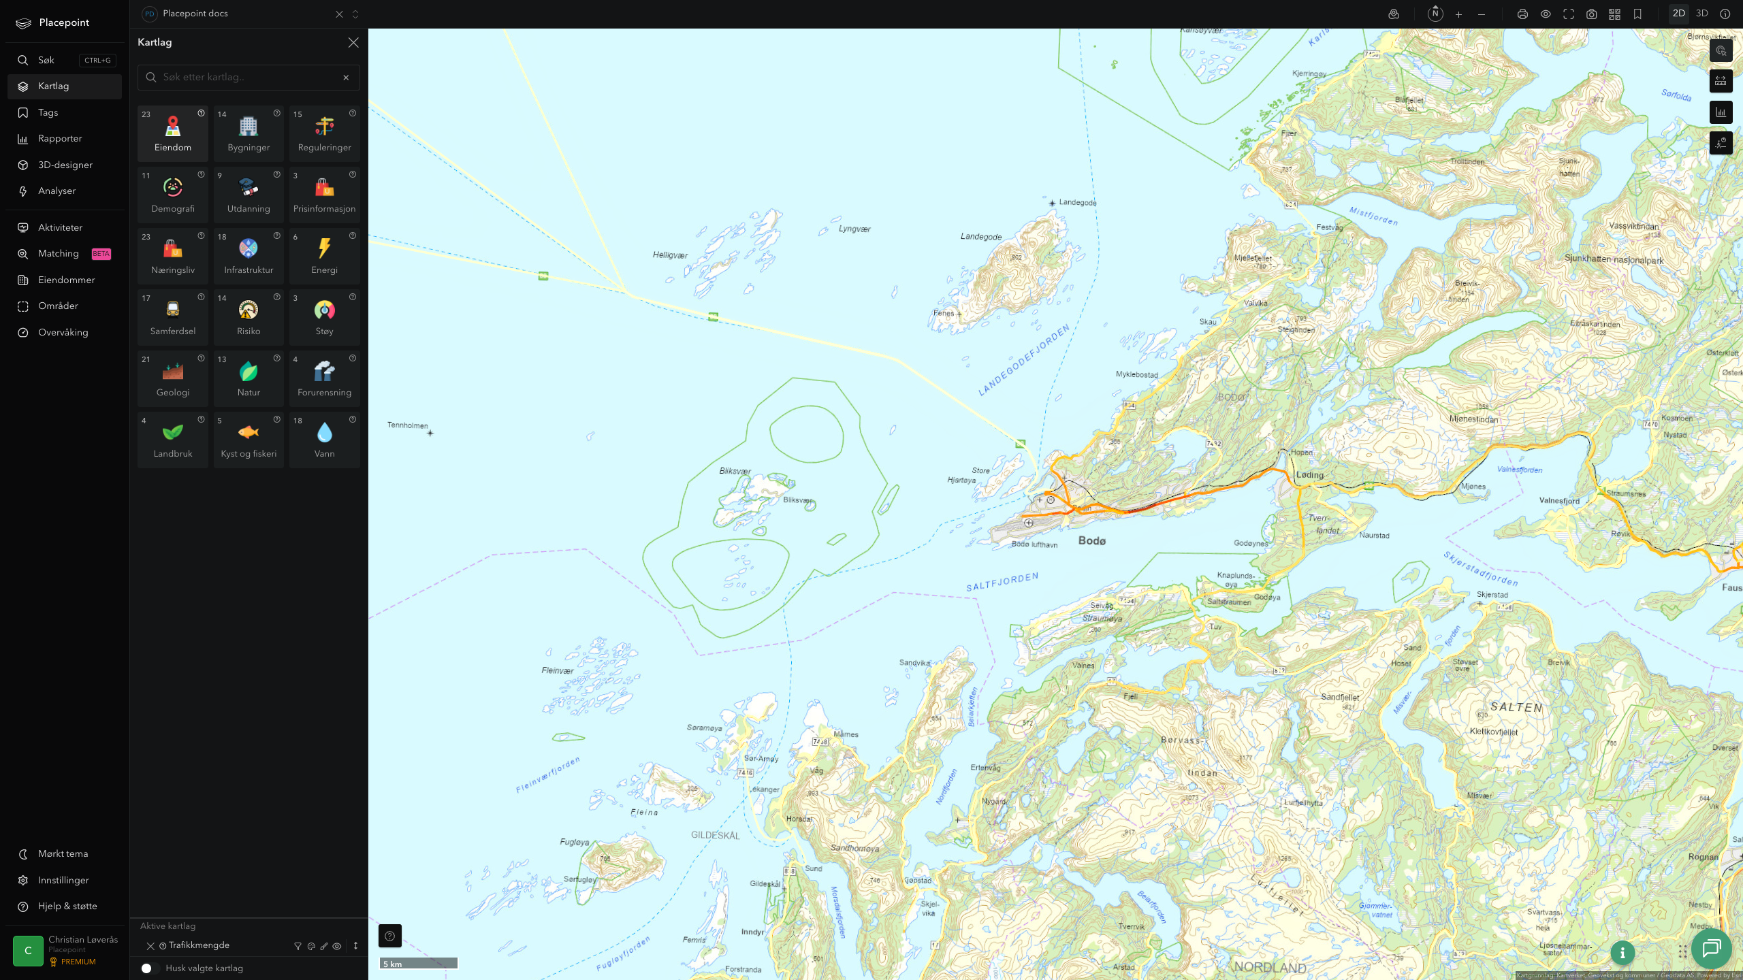1743x980 pixels.
Task: Open the Forurensning layer category
Action: click(325, 378)
